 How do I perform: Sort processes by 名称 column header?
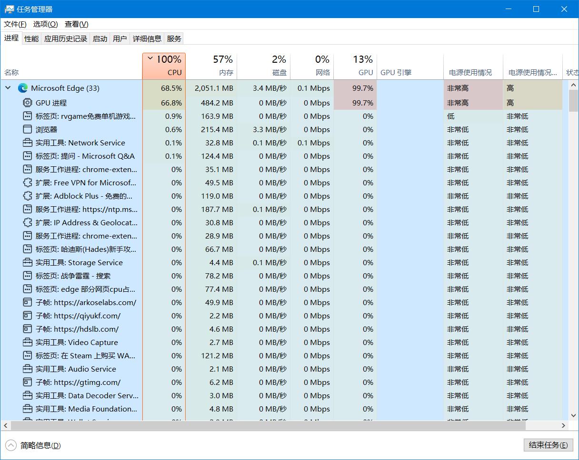click(71, 66)
